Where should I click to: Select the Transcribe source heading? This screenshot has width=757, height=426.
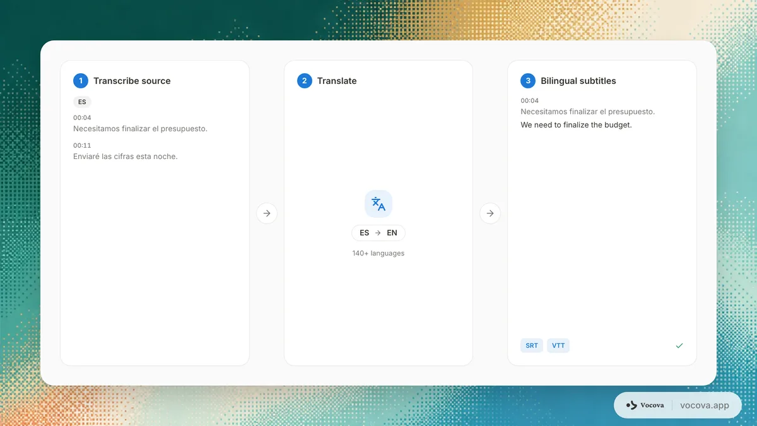(132, 81)
